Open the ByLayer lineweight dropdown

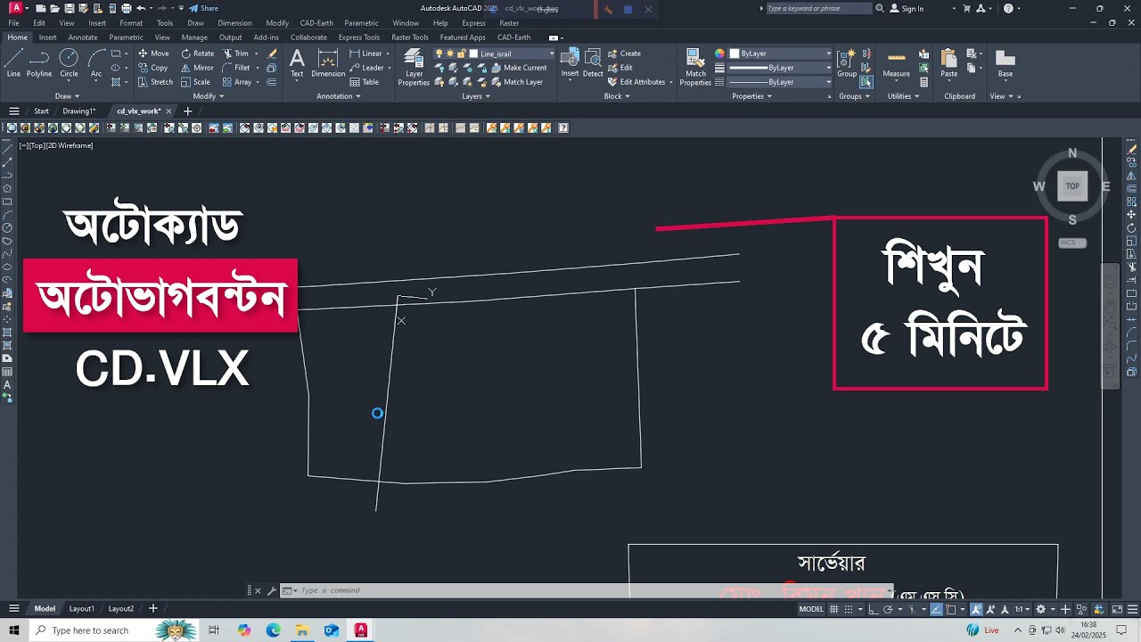tap(780, 68)
